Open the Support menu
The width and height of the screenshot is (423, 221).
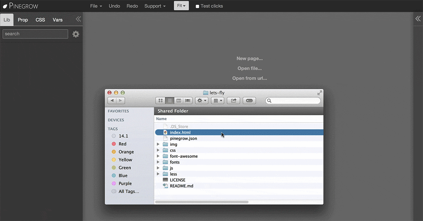tap(155, 6)
